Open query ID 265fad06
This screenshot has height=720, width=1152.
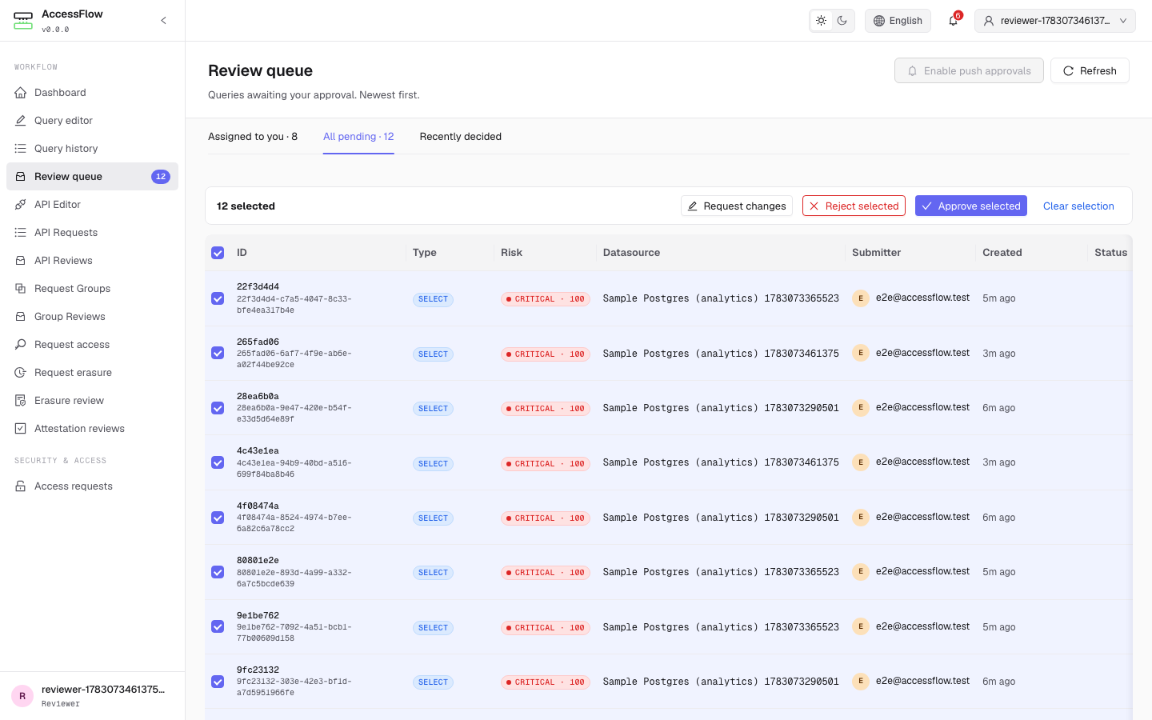tap(258, 342)
